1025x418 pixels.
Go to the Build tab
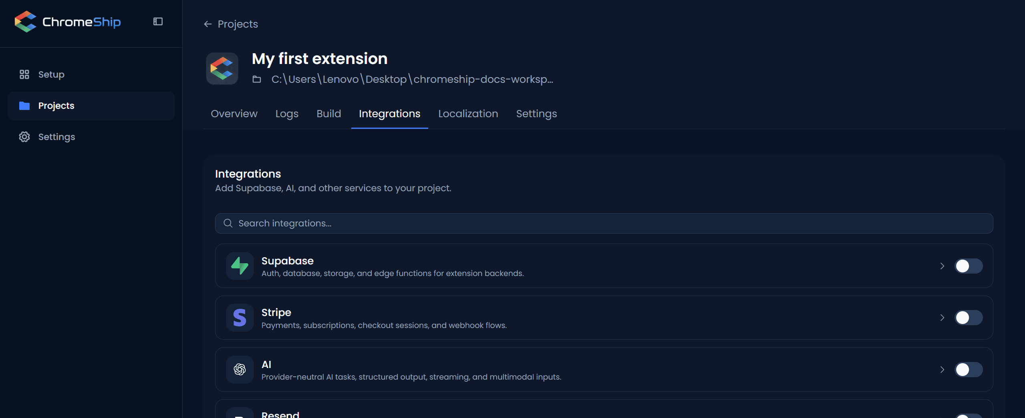pyautogui.click(x=328, y=114)
